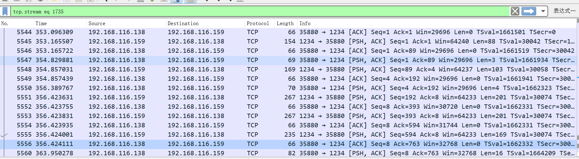Select packet 5549 at time 354.857439
The width and height of the screenshot is (579, 159).
click(x=288, y=79)
